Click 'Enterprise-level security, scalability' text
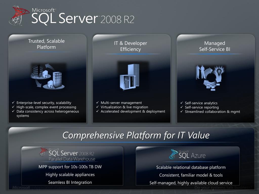The height and width of the screenshot is (194, 259). 44,103
